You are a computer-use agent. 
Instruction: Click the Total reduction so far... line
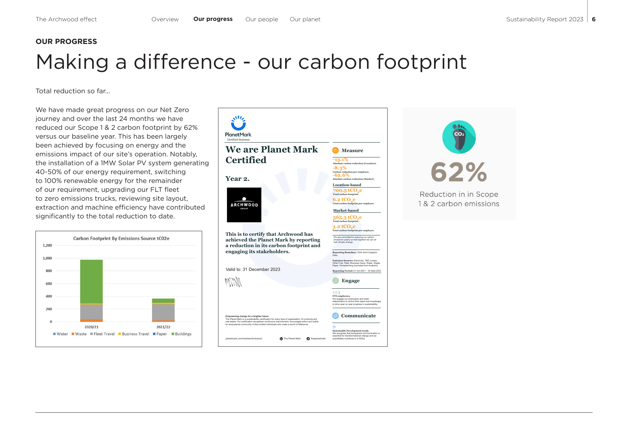tap(73, 91)
